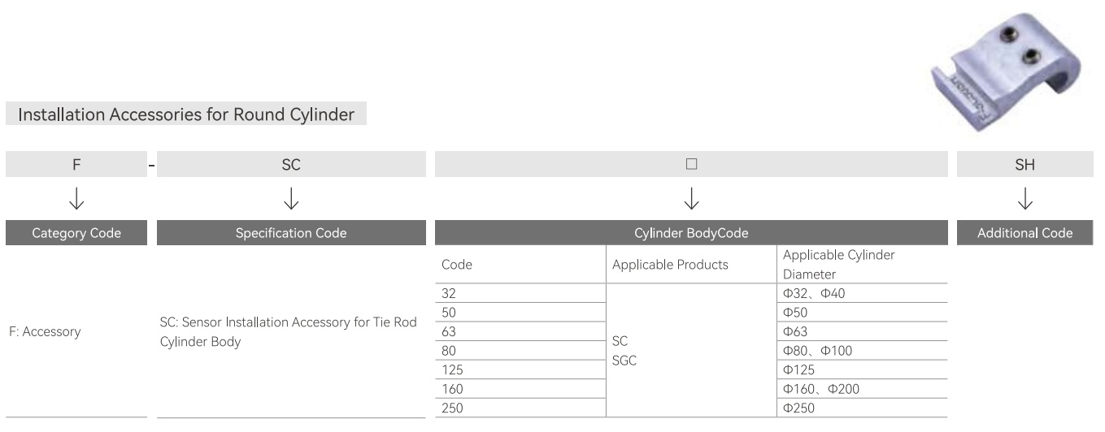1105x432 pixels.
Task: Click the SGC applicable product entry
Action: pyautogui.click(x=624, y=361)
